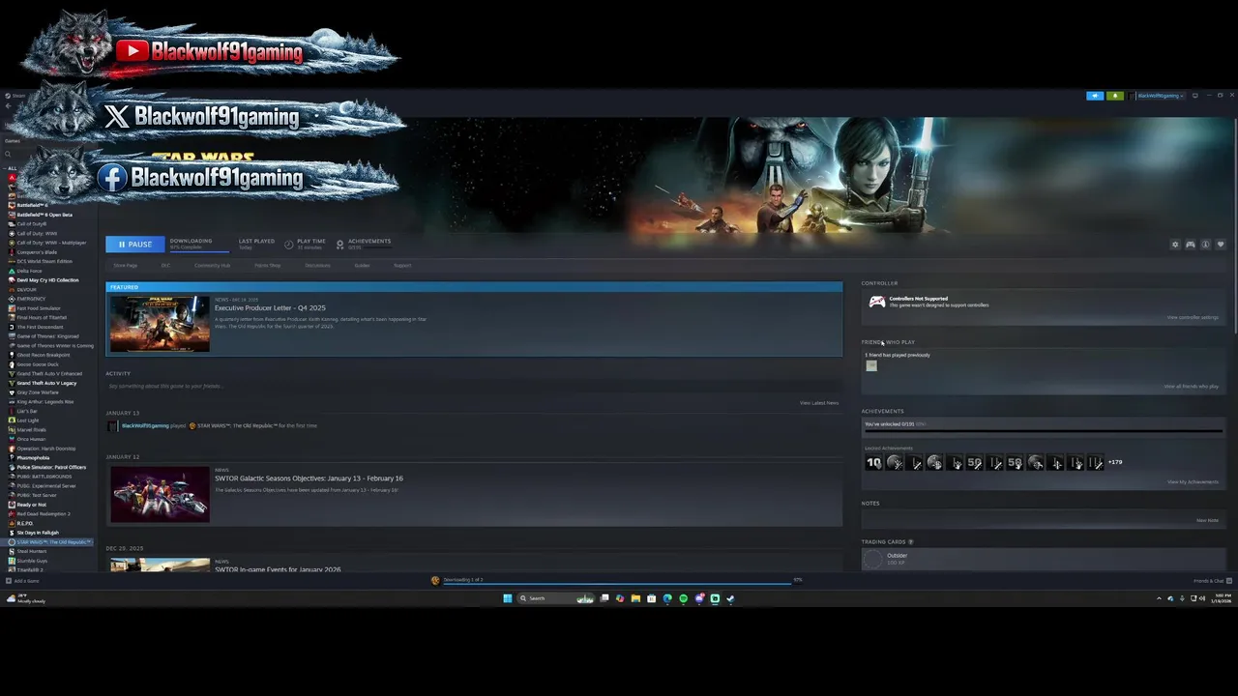The image size is (1238, 696).
Task: Open the Support tab
Action: (402, 265)
